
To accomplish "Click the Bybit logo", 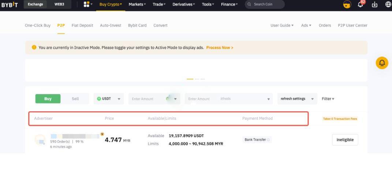I will tap(9, 4).
